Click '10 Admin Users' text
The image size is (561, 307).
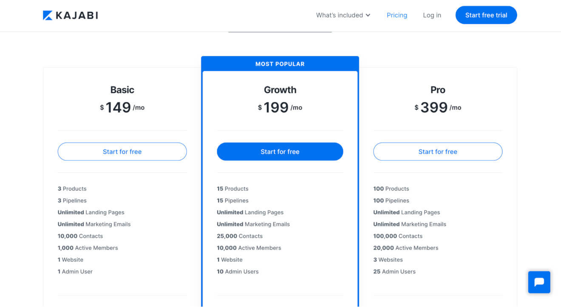tap(238, 272)
